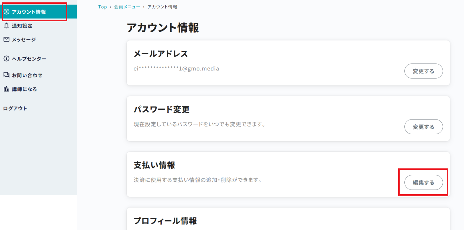Click the Top breadcrumb link
The height and width of the screenshot is (230, 464).
102,7
